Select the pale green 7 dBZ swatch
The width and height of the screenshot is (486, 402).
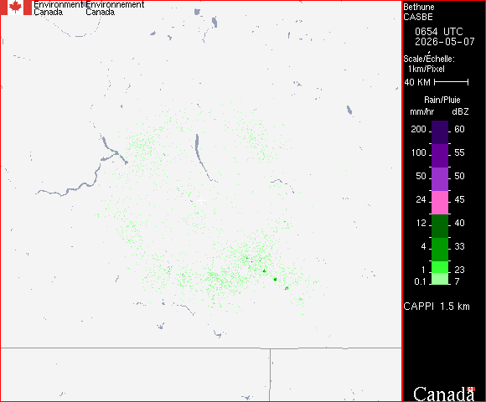click(440, 279)
